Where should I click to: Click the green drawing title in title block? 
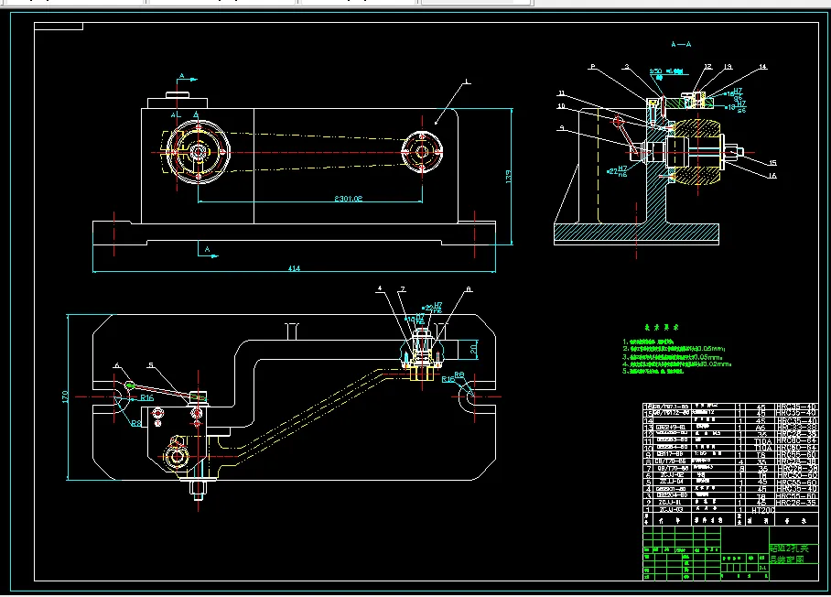pos(790,554)
